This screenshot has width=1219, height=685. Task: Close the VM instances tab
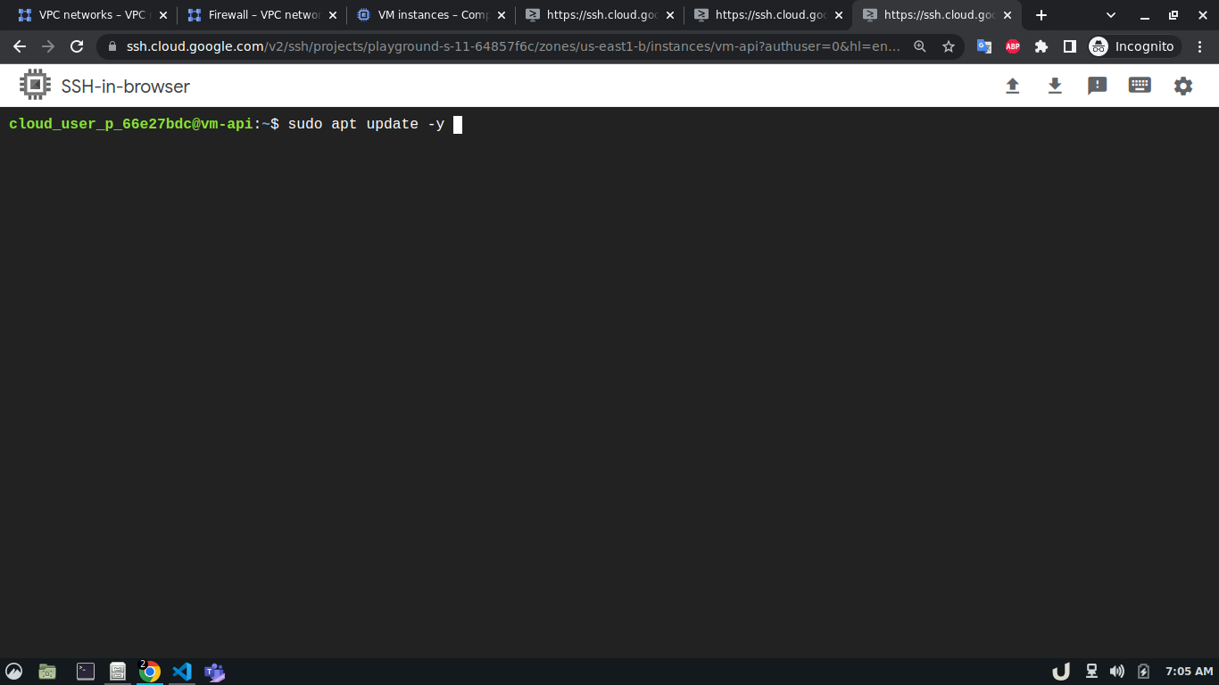502,15
